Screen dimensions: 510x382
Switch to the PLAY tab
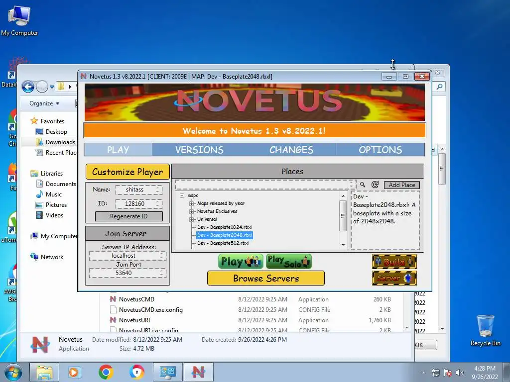[x=118, y=150]
